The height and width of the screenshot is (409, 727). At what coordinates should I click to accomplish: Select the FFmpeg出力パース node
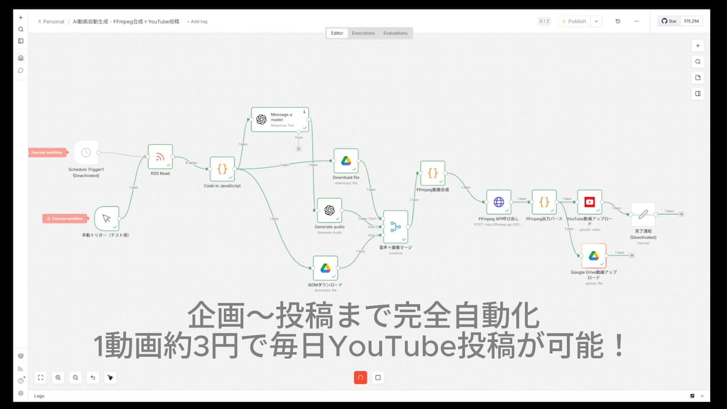[544, 202]
